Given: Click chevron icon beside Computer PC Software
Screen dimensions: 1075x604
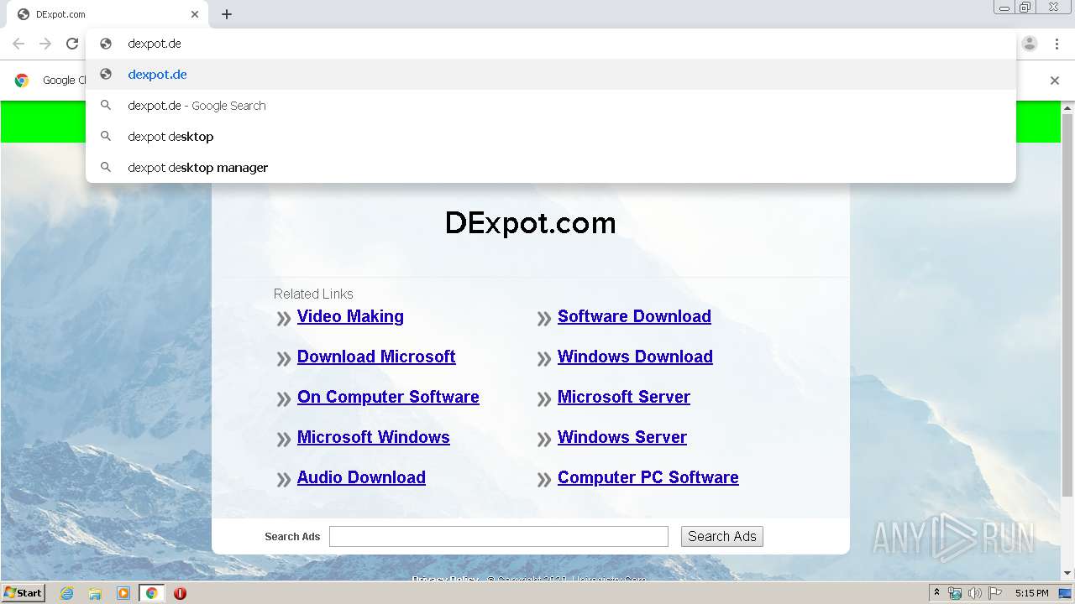Looking at the screenshot, I should click(544, 480).
